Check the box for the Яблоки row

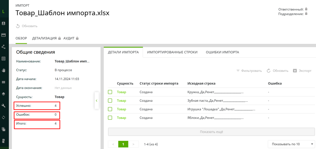tap(110, 118)
